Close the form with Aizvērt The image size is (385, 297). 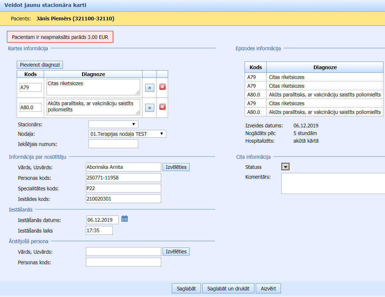[268, 289]
